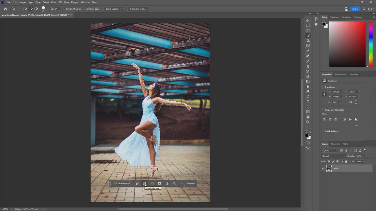The height and width of the screenshot is (211, 376).
Task: Enable the Sample All Layers checkbox
Action: [64, 9]
